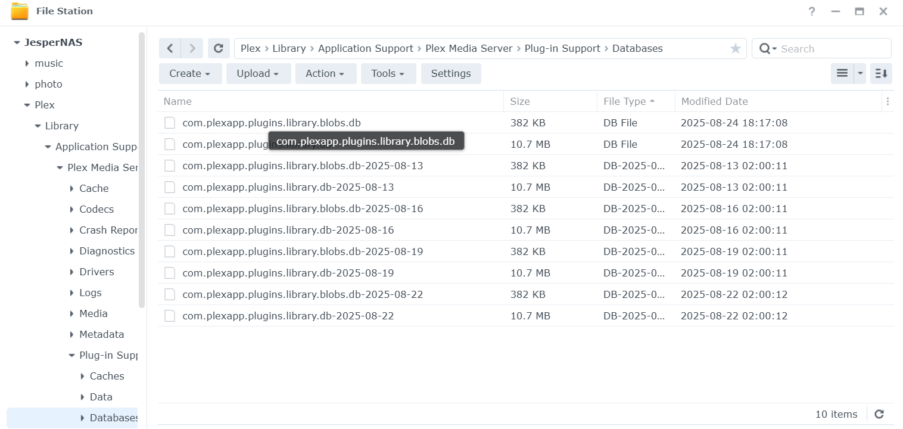Screen dimensions: 903x429
Task: Collapse the Plug-in Support tree node
Action: (71, 356)
